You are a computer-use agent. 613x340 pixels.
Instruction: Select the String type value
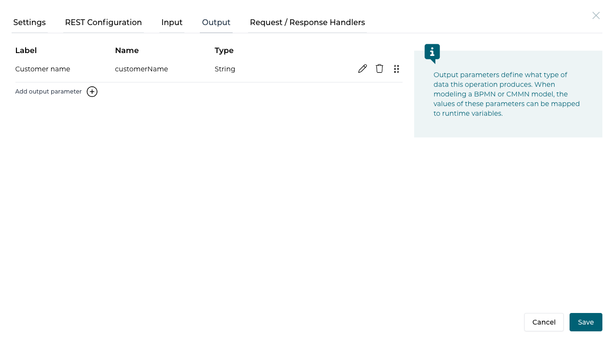pyautogui.click(x=225, y=69)
